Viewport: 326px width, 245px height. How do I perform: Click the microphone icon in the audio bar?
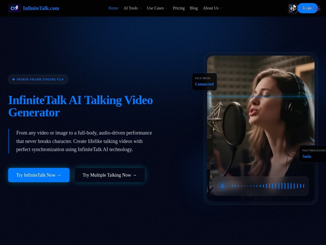coord(222,186)
